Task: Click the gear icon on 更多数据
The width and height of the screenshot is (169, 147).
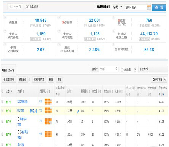Action: (x=154, y=80)
